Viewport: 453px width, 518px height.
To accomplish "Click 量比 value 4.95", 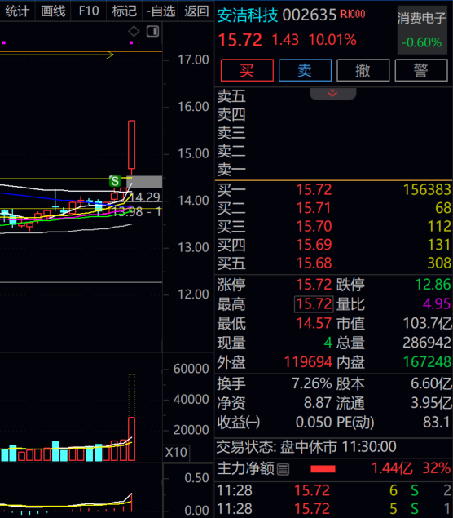I will 437,303.
